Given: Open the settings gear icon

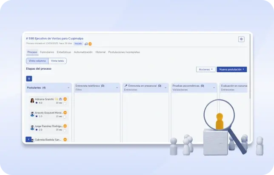Looking at the screenshot, I should coord(241,39).
